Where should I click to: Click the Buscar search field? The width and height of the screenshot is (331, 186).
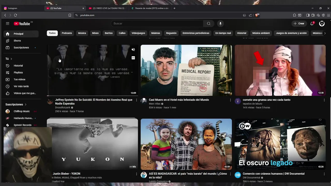coord(157,24)
